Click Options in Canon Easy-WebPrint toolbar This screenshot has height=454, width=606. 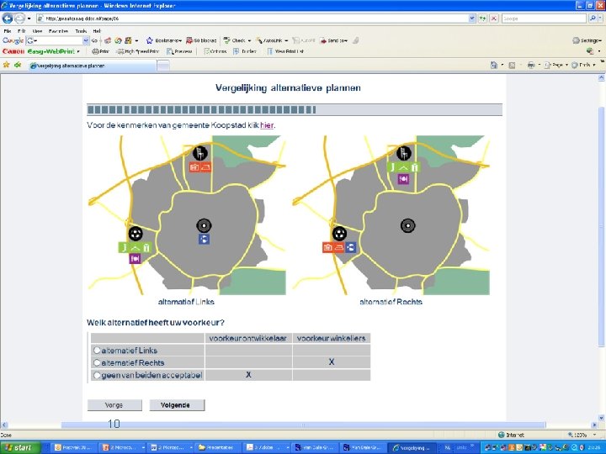(x=215, y=51)
